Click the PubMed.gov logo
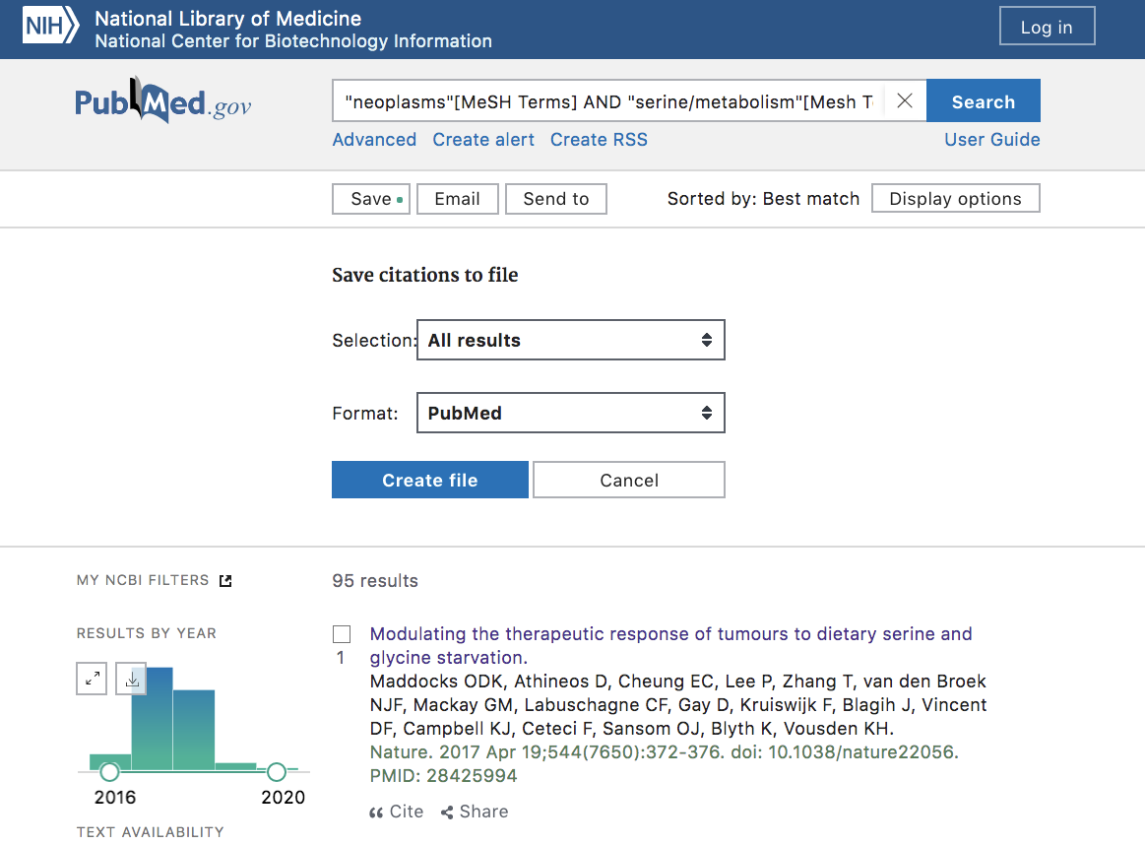 tap(163, 102)
